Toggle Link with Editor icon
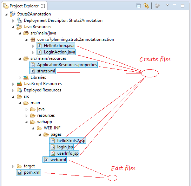 pos(146,6)
